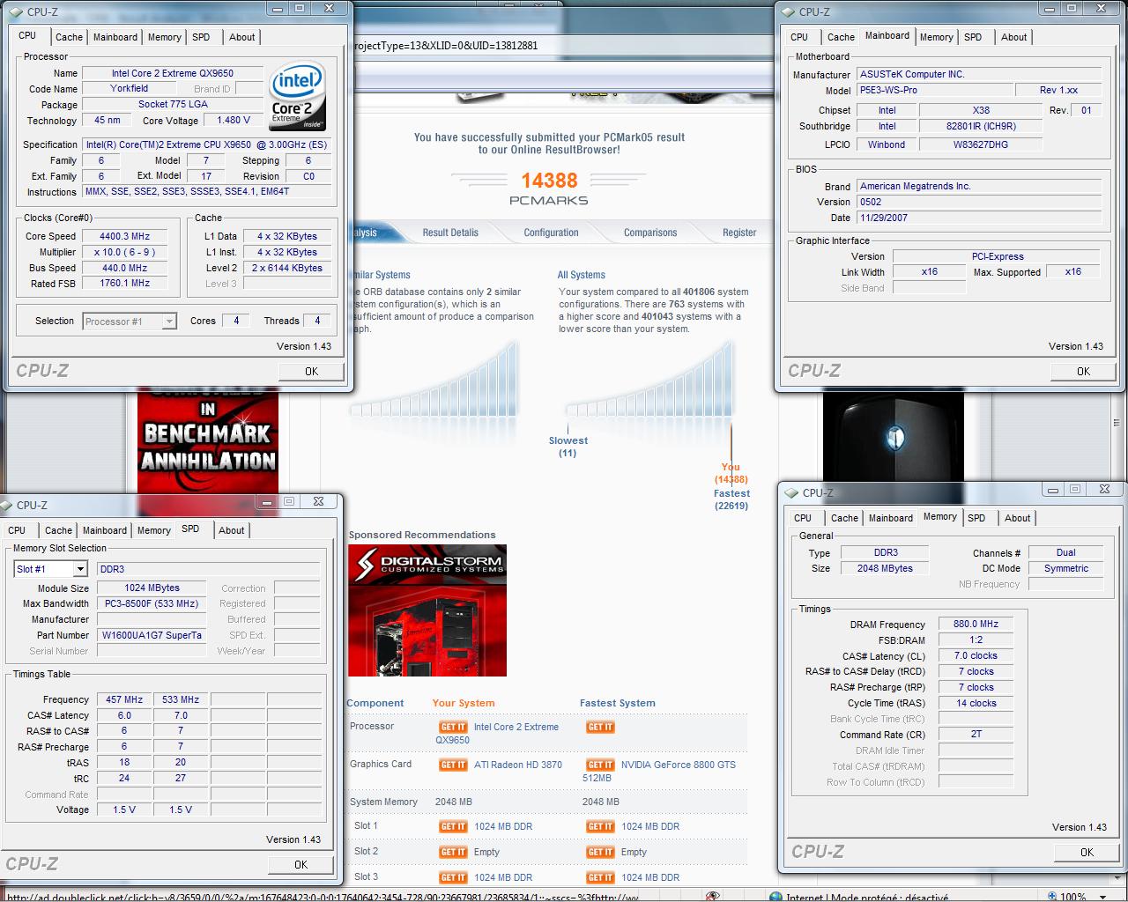Click GET IT badge beside Your System processor
The image size is (1128, 902).
[x=453, y=728]
